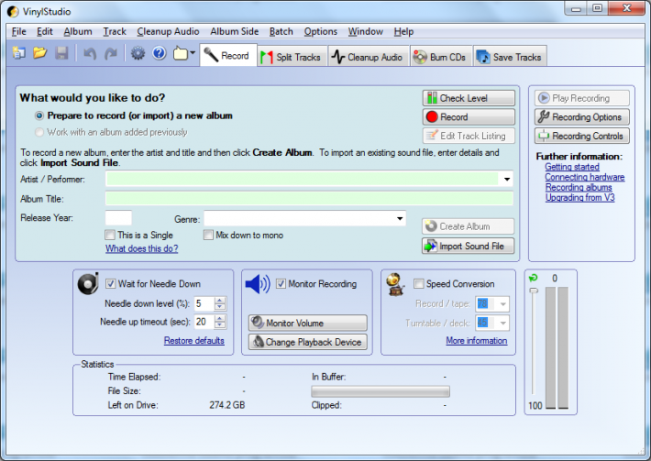Image resolution: width=651 pixels, height=461 pixels.
Task: Click the recording level slider thumb
Action: 534,291
